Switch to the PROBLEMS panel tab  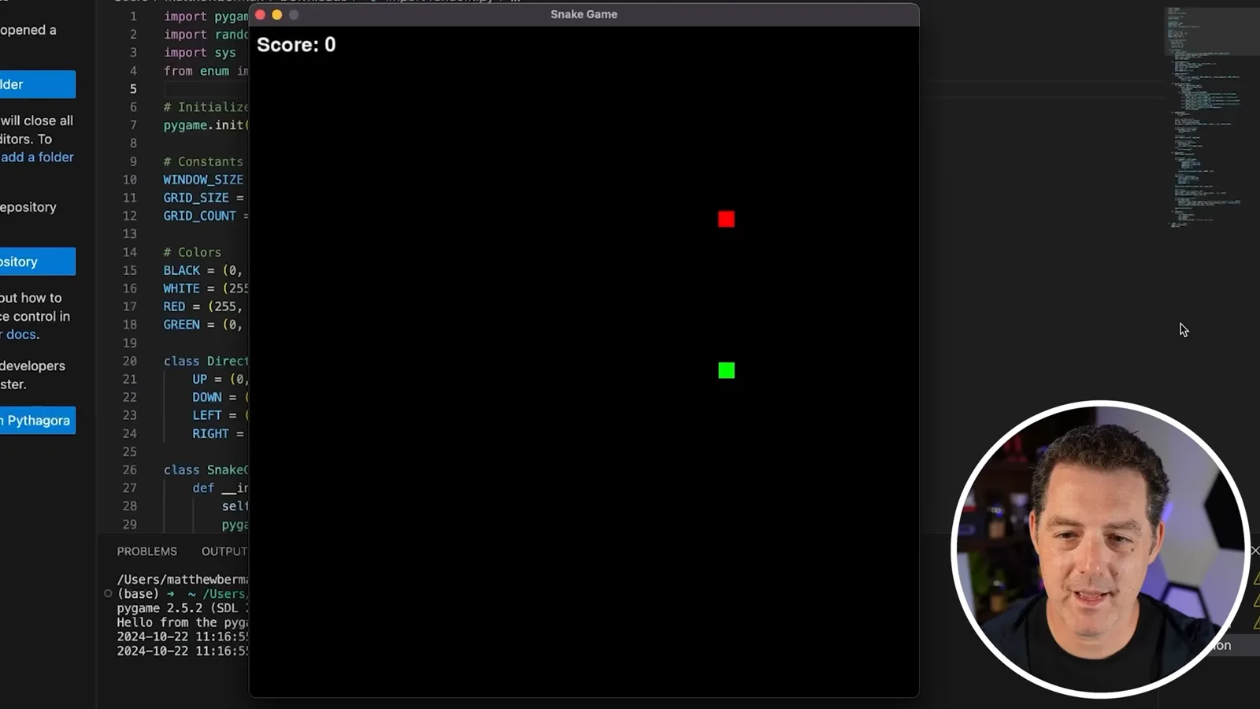pos(146,551)
